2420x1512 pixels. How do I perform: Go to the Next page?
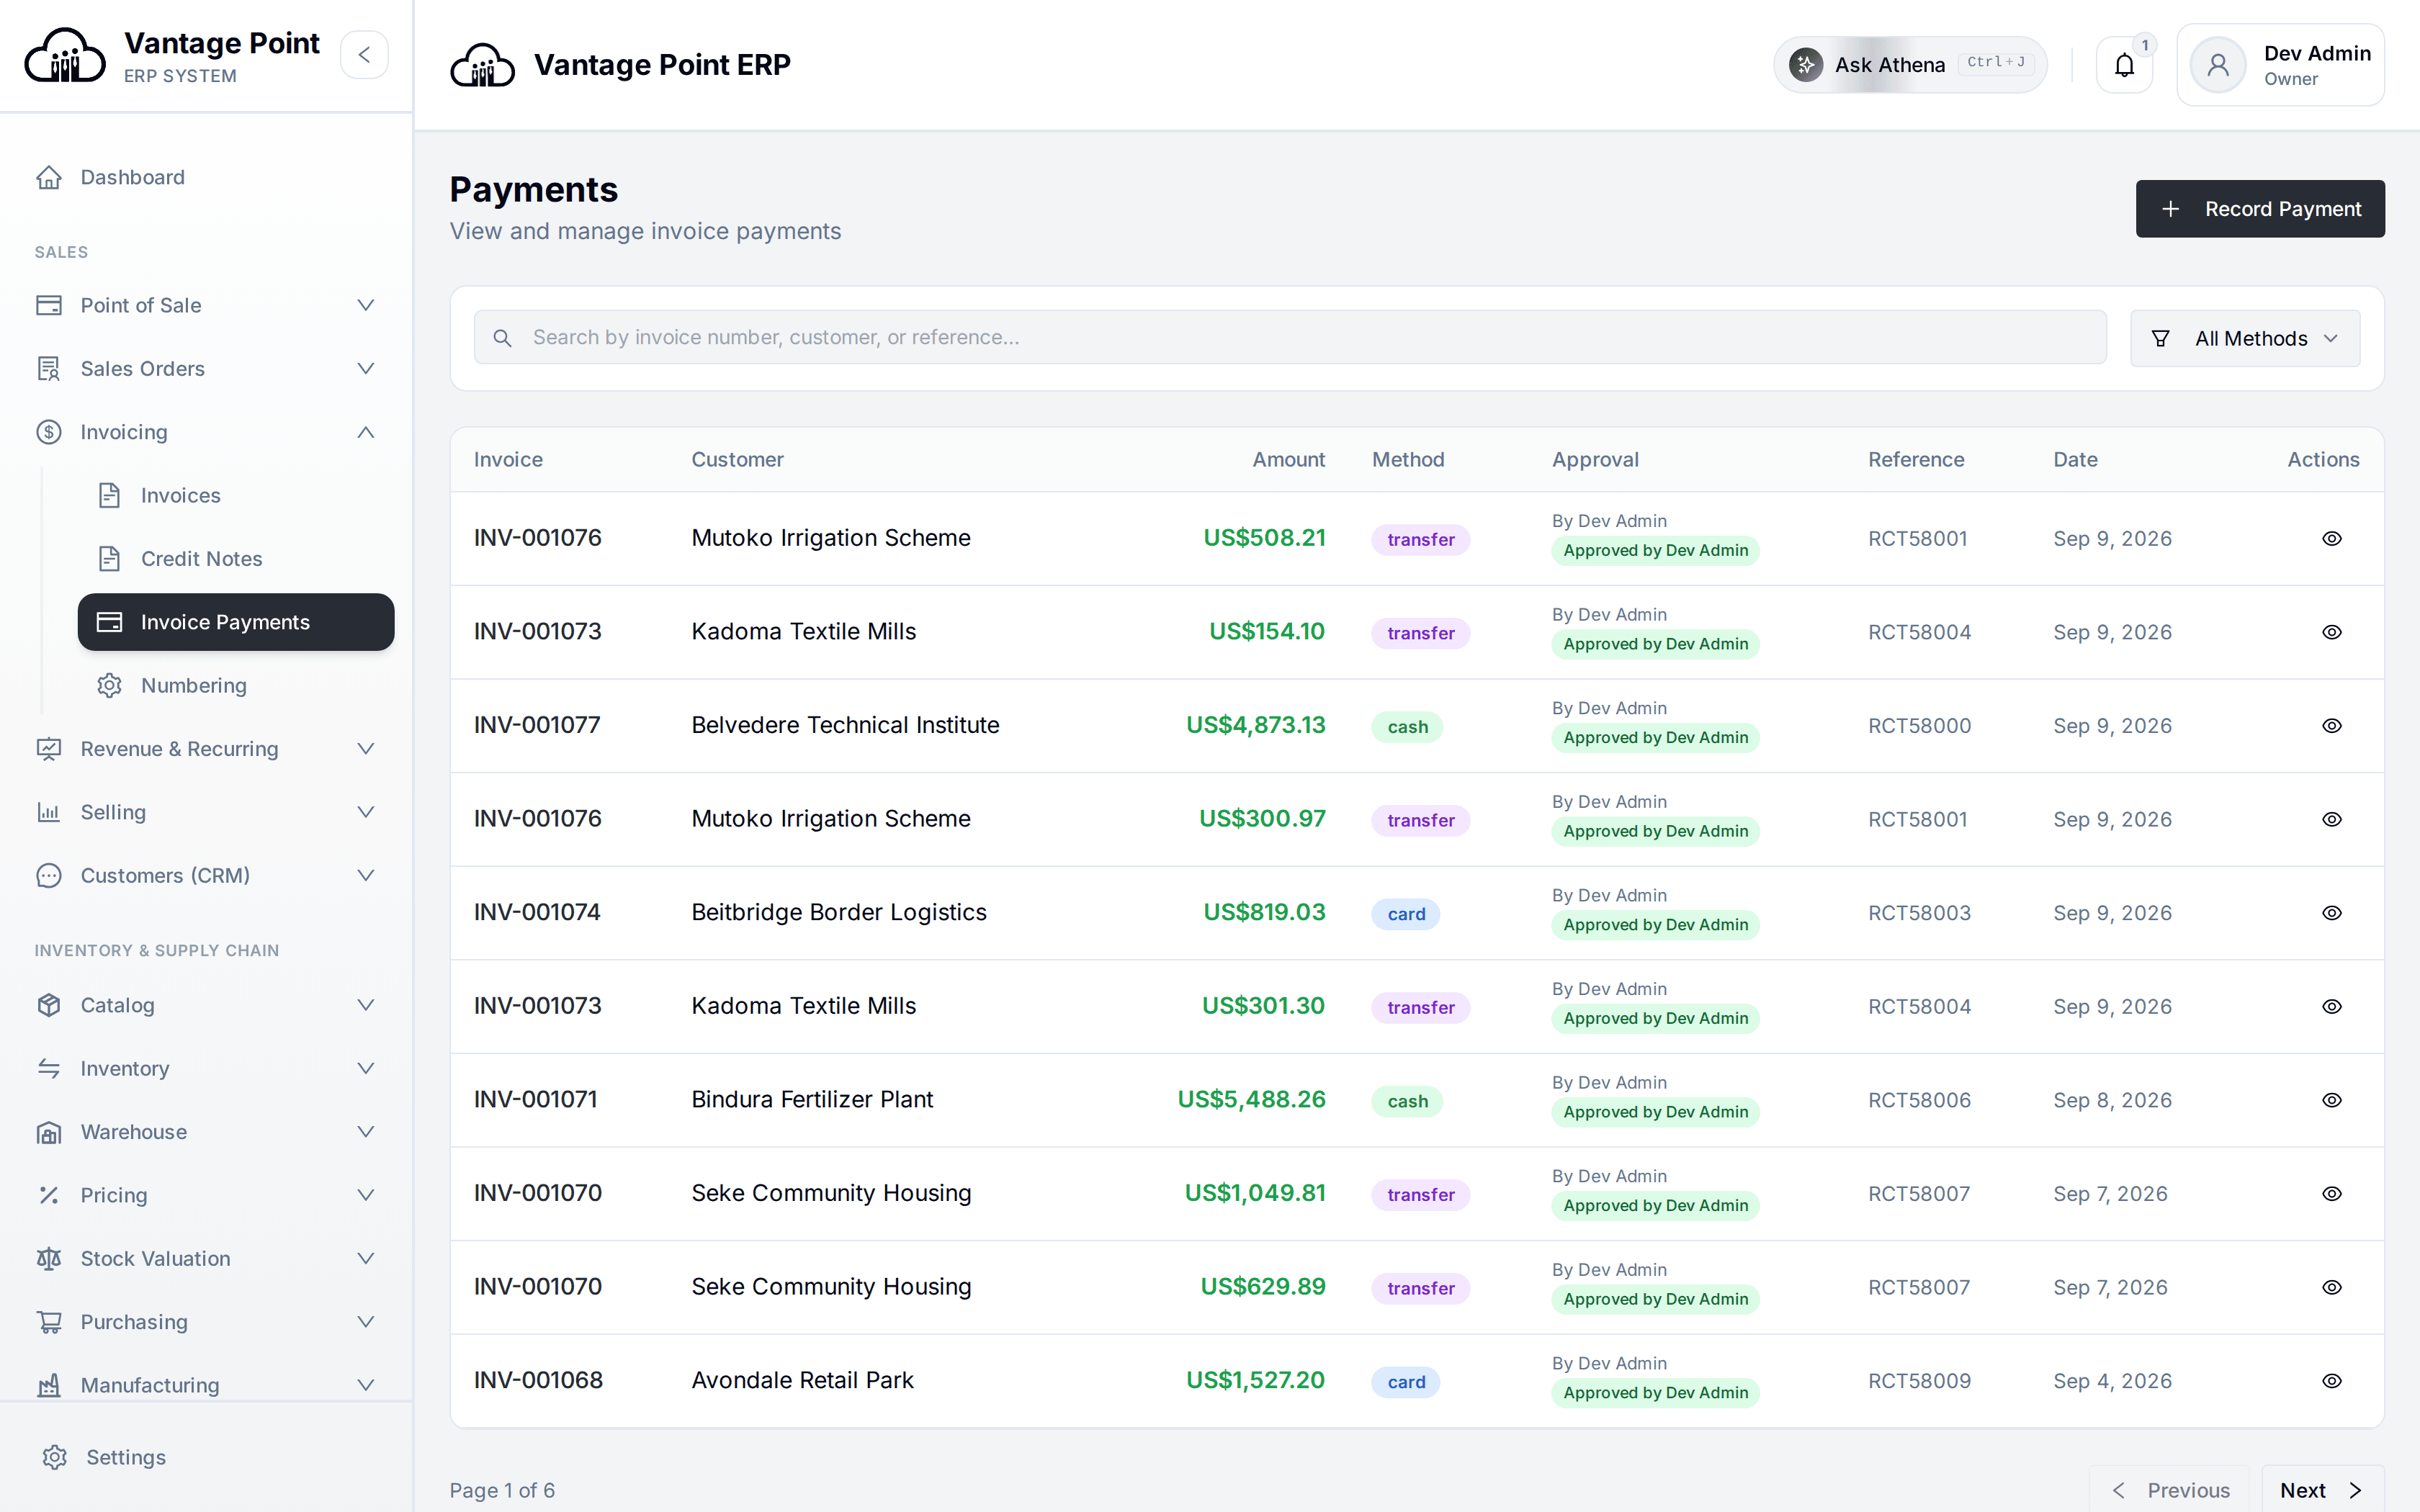pyautogui.click(x=2322, y=1490)
